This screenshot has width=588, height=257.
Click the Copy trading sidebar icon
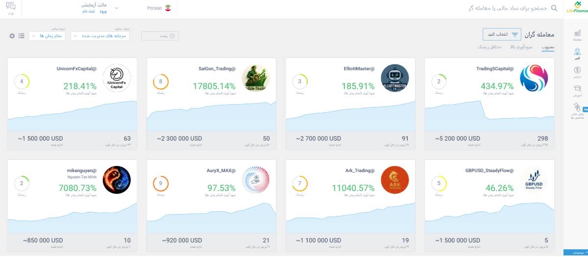click(x=577, y=53)
